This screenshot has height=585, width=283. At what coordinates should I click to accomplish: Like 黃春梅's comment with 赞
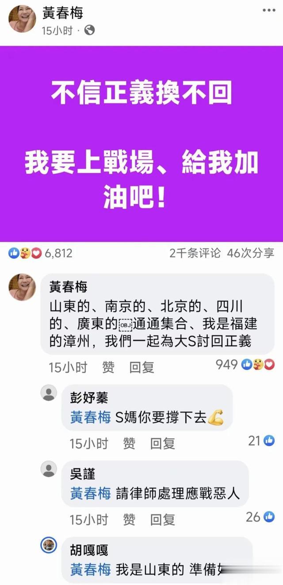pyautogui.click(x=108, y=367)
